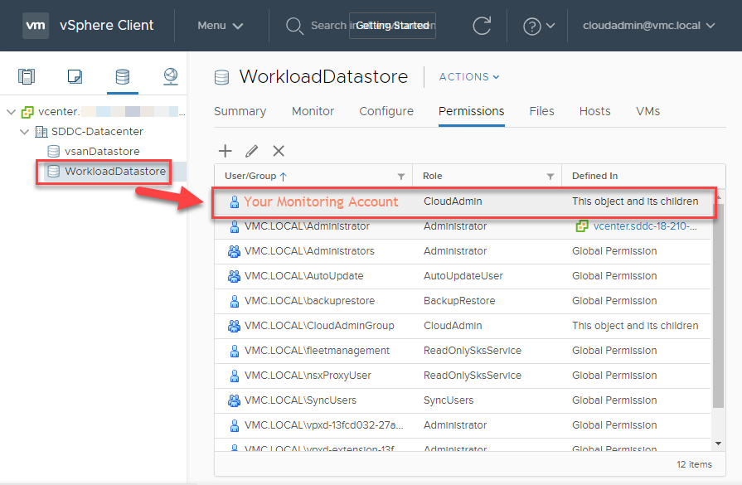742x485 pixels.
Task: Edit permission with the pencil icon
Action: pos(252,151)
